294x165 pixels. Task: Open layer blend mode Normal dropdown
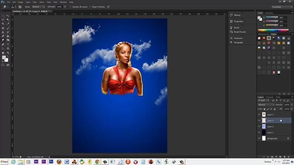tap(266, 105)
